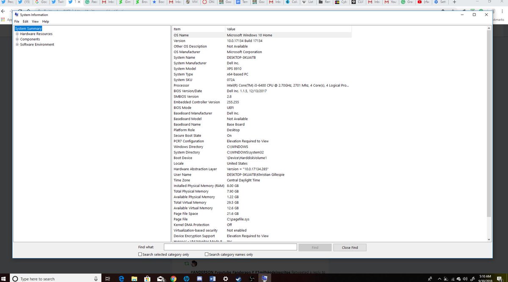Screen dimensions: 508x282
Task: Select Components label in tree
Action: [x=30, y=39]
